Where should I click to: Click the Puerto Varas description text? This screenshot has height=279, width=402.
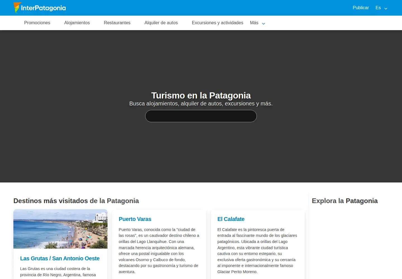159,251
